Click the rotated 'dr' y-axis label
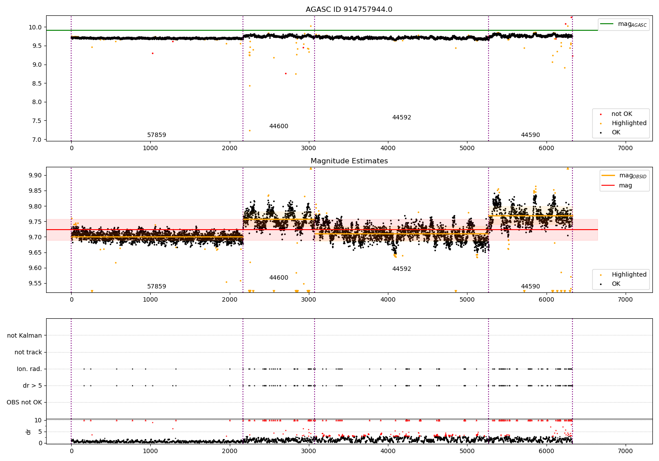The height and width of the screenshot is (461, 659). pyautogui.click(x=29, y=432)
